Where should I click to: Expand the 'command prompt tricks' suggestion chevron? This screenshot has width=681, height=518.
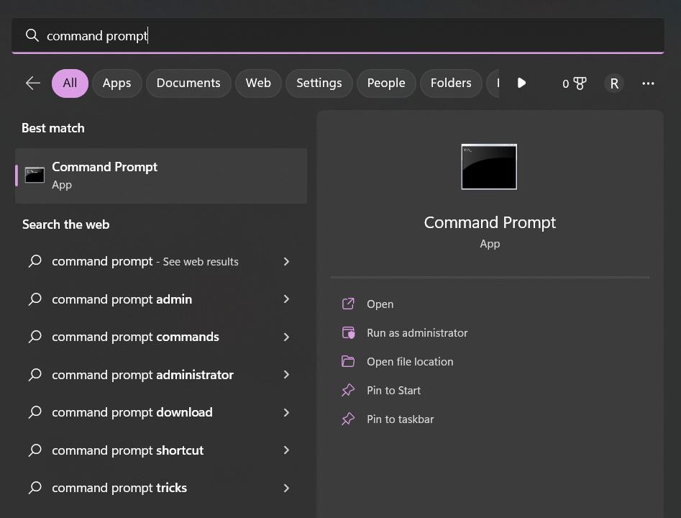[286, 488]
